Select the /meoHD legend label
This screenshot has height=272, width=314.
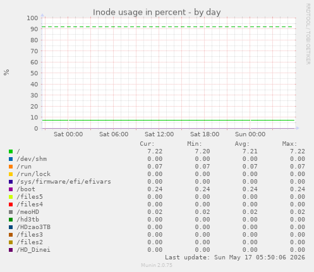coord(28,212)
